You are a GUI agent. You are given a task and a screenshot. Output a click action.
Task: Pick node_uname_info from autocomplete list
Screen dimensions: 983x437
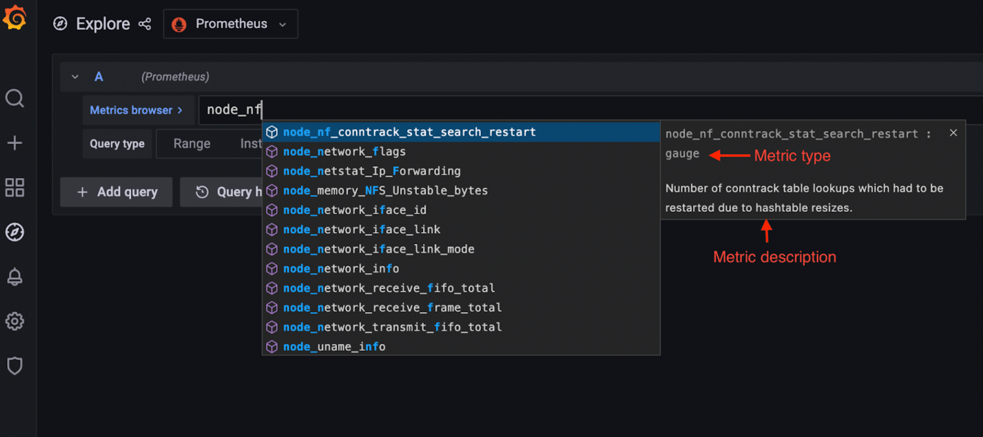pyautogui.click(x=334, y=347)
